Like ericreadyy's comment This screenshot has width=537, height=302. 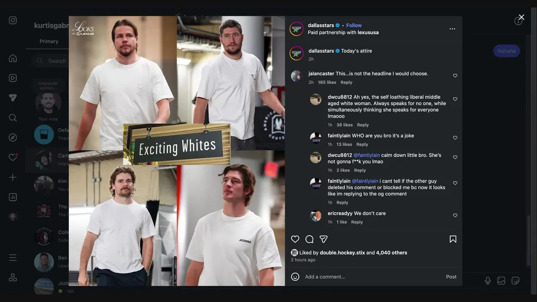point(455,216)
